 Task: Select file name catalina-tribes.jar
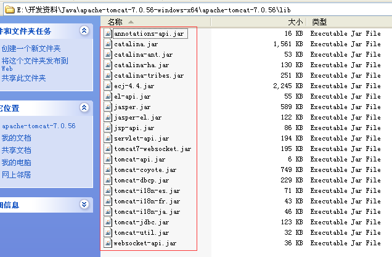click(x=149, y=76)
